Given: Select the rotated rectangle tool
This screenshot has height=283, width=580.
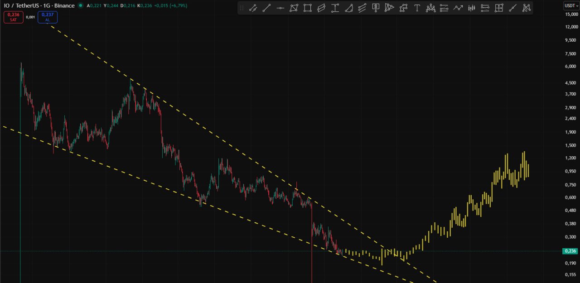Looking at the screenshot, I should (294, 8).
